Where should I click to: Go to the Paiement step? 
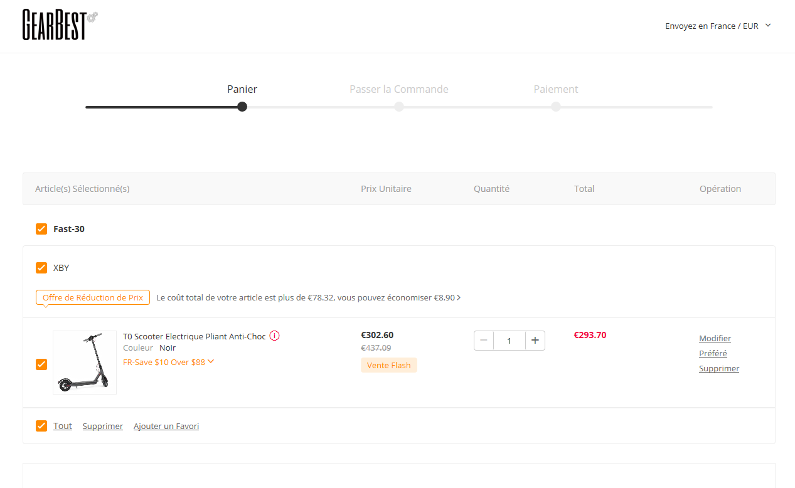(556, 89)
